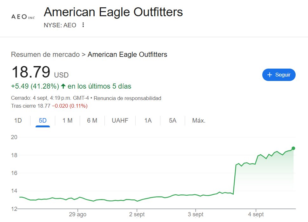Click the 3 sept date marker
308x222 pixels.
[196, 214]
